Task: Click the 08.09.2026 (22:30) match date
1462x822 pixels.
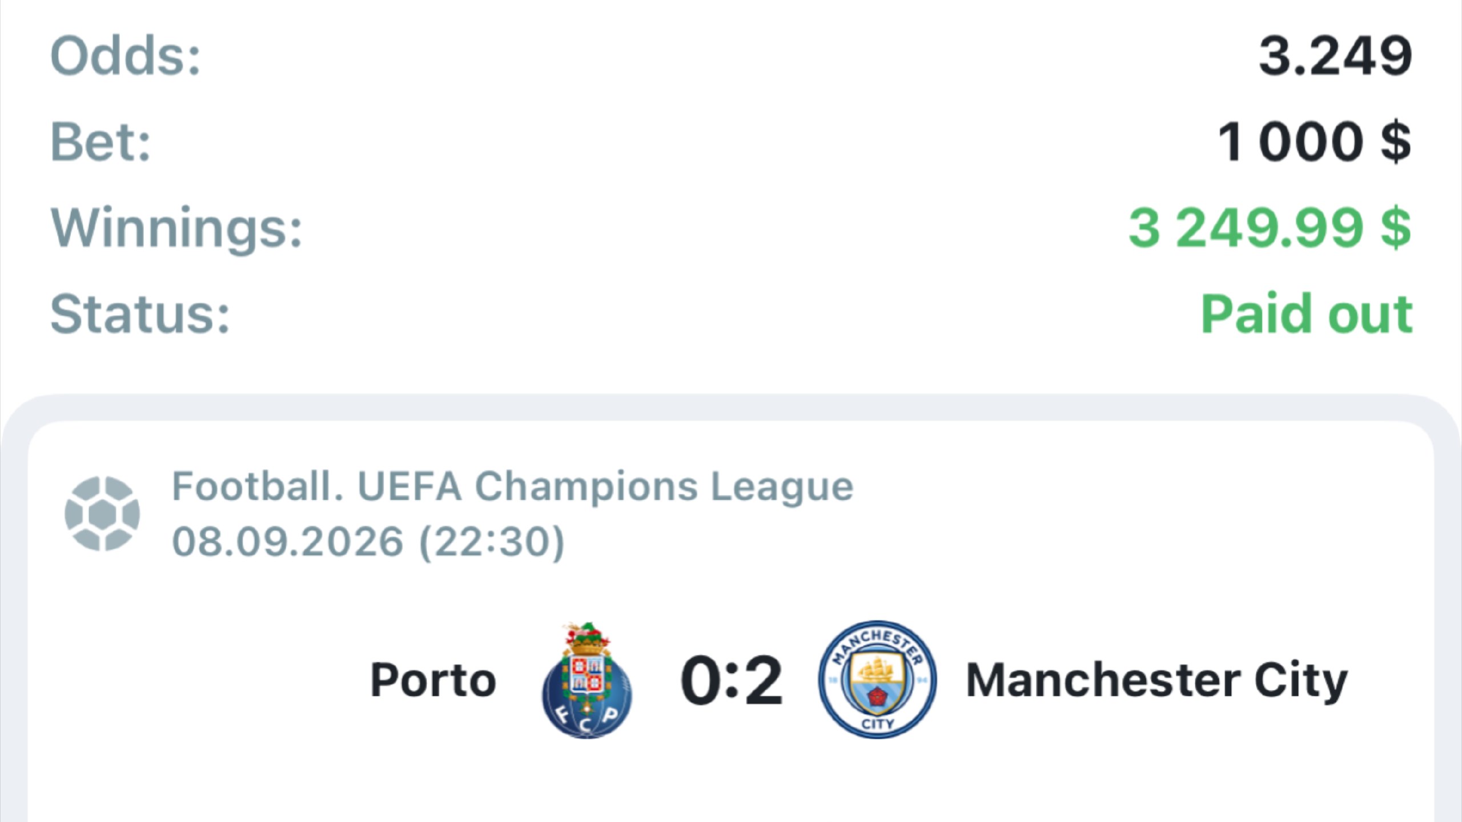Action: click(368, 542)
